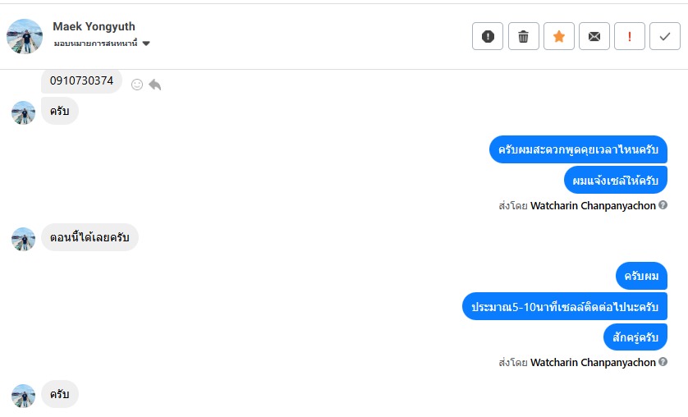Click the avatar beside ตอนนี้ได้เลยครับ

[x=23, y=238]
